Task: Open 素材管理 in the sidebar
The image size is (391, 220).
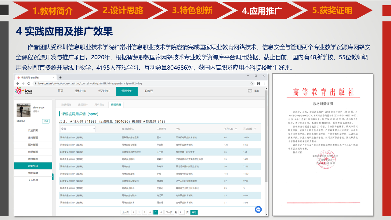Action: [x=33, y=137]
